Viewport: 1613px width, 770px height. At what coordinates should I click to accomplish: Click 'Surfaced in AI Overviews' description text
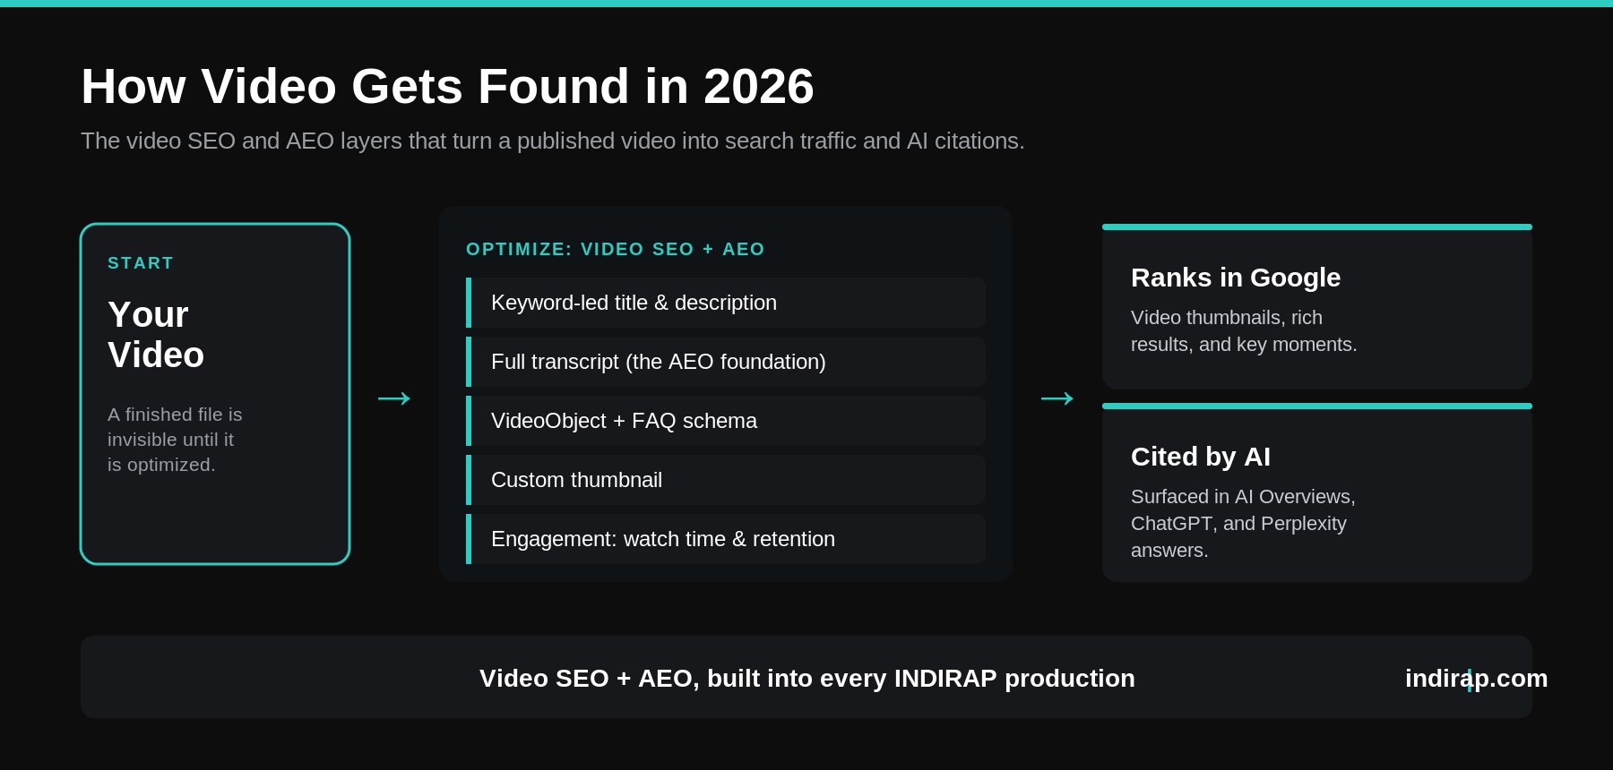pos(1243,524)
